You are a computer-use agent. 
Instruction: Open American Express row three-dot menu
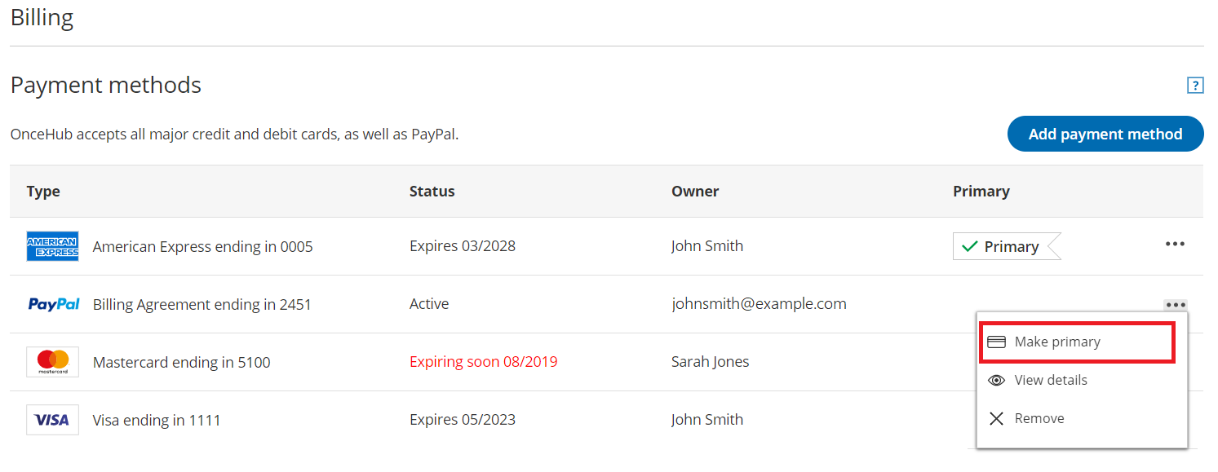coord(1175,245)
